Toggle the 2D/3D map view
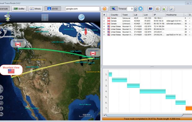The height and width of the screenshot is (122, 192). coord(53,9)
